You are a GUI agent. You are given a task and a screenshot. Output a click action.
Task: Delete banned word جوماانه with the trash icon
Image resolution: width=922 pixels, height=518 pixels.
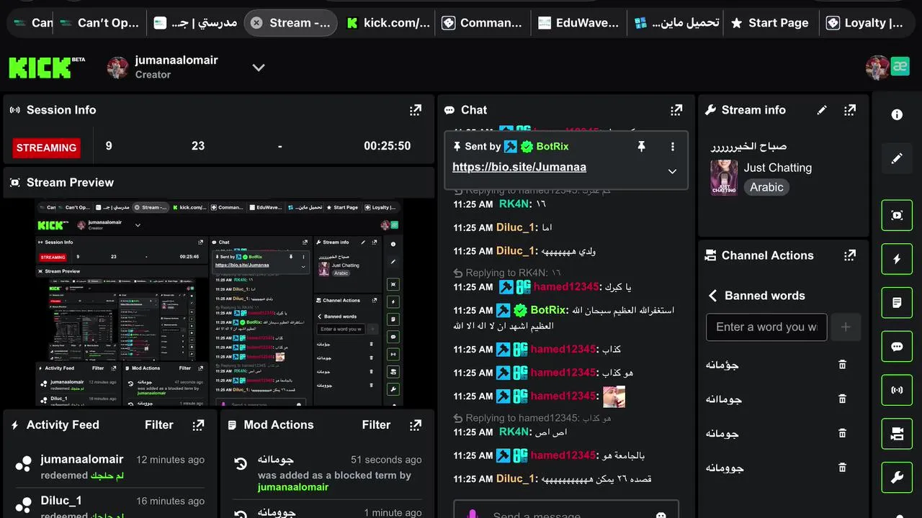(842, 399)
